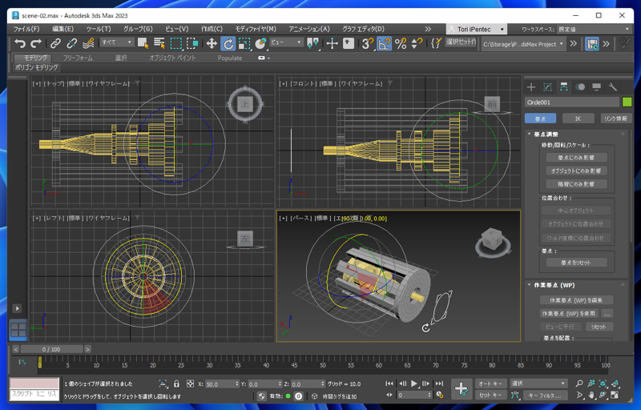Click the green object color swatch
Image resolution: width=641 pixels, height=410 pixels.
tap(627, 102)
